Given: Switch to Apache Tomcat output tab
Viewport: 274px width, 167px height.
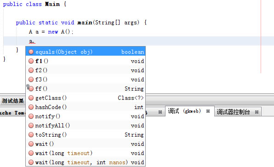Looking at the screenshot, I should (12, 113).
